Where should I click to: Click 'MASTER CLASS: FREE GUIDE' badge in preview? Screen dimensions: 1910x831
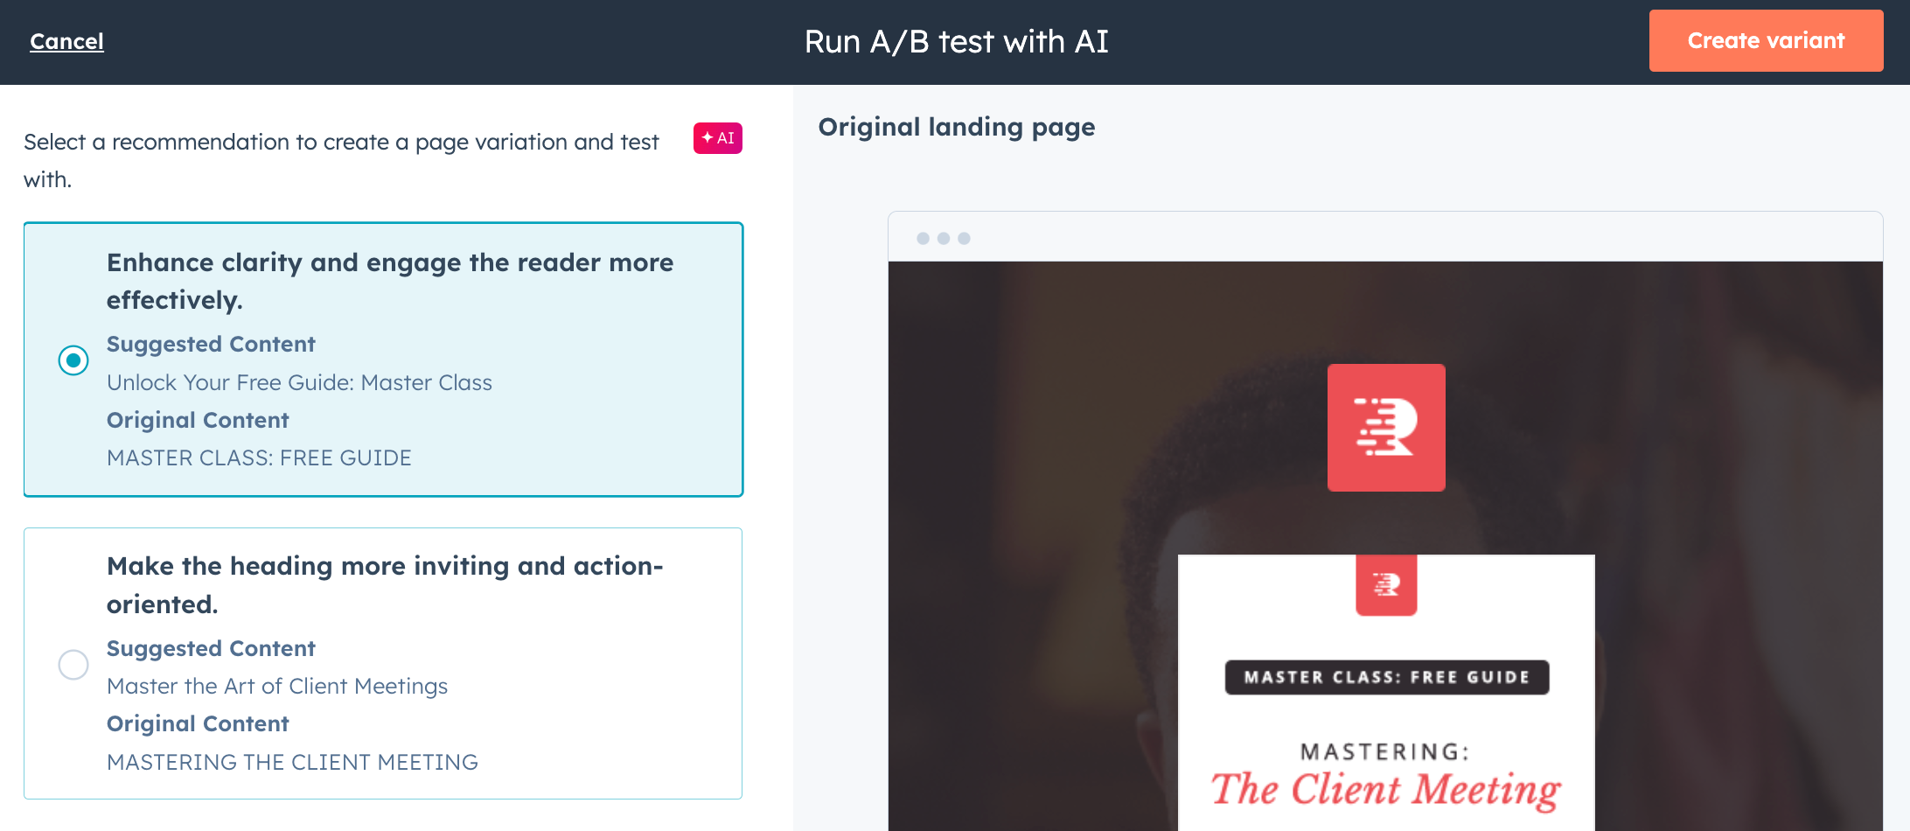click(x=1387, y=677)
